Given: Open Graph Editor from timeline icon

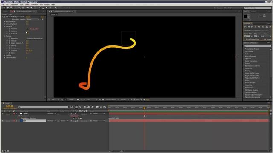Looking at the screenshot, I should click(x=105, y=107).
